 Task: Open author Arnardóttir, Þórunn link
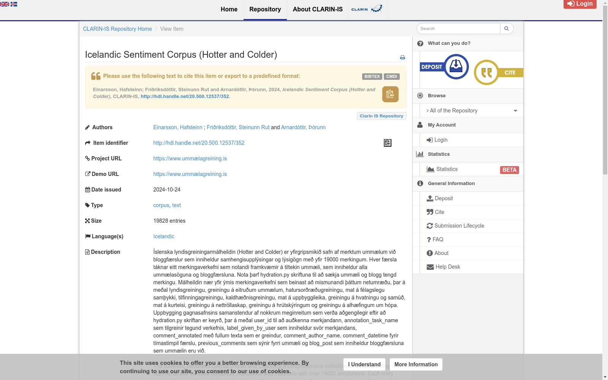[303, 127]
